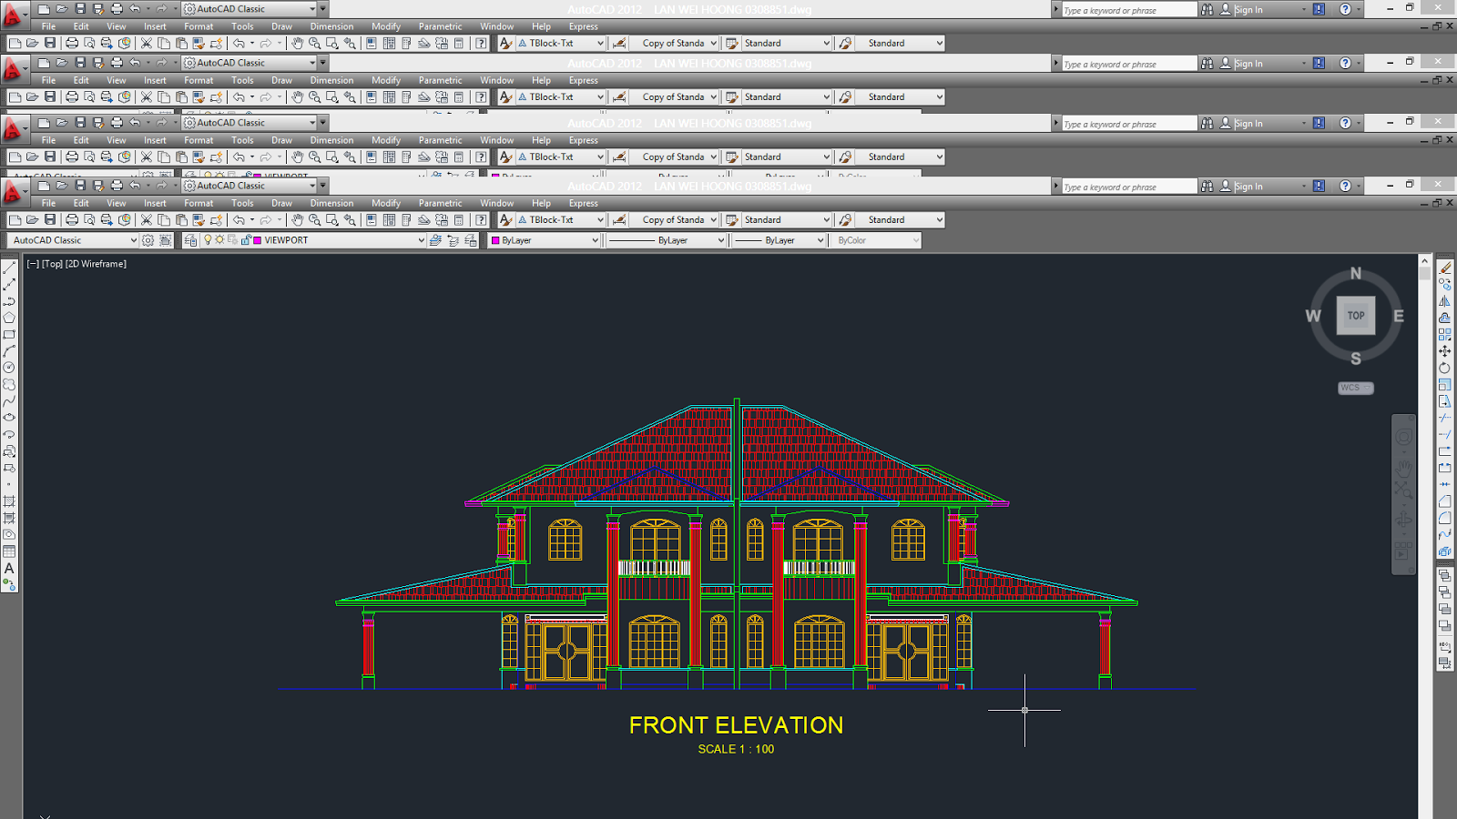Screen dimensions: 1457x819
Task: Toggle the VIEWPORT layer lightbulb off
Action: [x=208, y=240]
